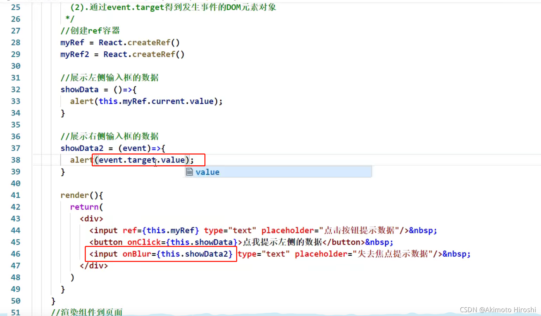Click the comment '//展示左侧输入框的数据'
541x316 pixels.
tap(110, 77)
